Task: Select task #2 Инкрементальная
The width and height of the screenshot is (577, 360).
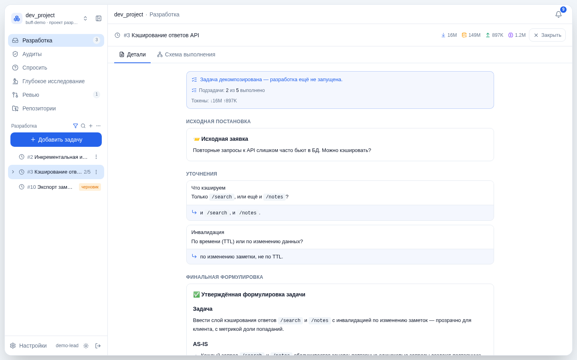Action: [x=56, y=157]
